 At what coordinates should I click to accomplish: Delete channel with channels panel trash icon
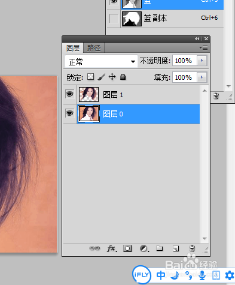(216, 96)
